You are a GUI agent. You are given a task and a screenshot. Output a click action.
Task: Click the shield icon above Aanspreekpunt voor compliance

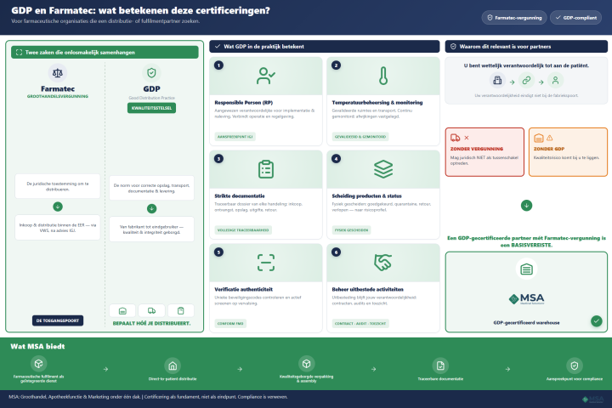click(x=574, y=365)
